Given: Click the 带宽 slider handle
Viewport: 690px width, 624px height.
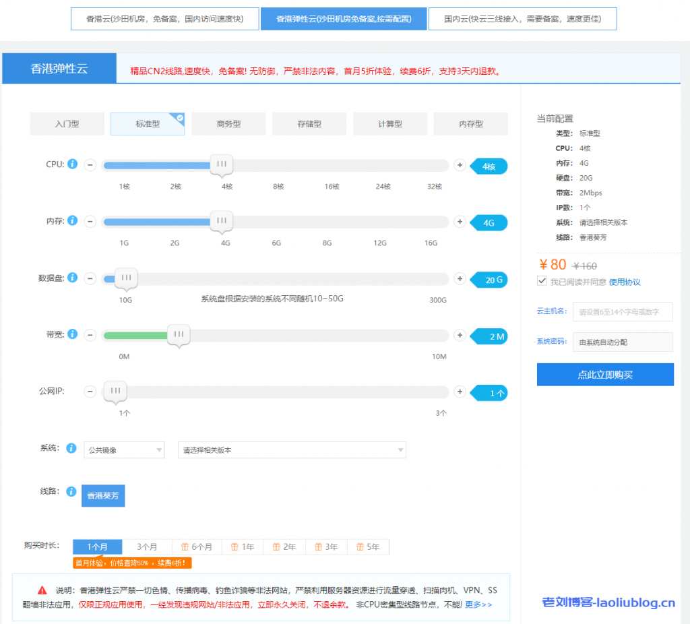Looking at the screenshot, I should click(179, 334).
